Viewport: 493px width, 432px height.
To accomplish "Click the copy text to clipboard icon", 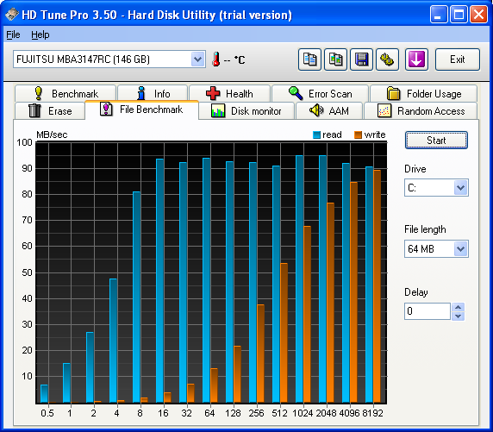I will pos(309,59).
